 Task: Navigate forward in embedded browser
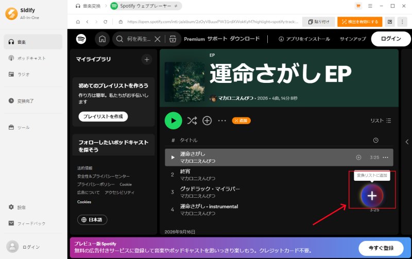pyautogui.click(x=96, y=22)
